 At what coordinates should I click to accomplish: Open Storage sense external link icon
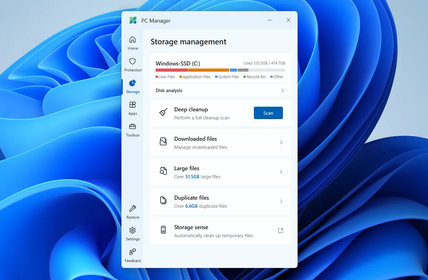280,231
